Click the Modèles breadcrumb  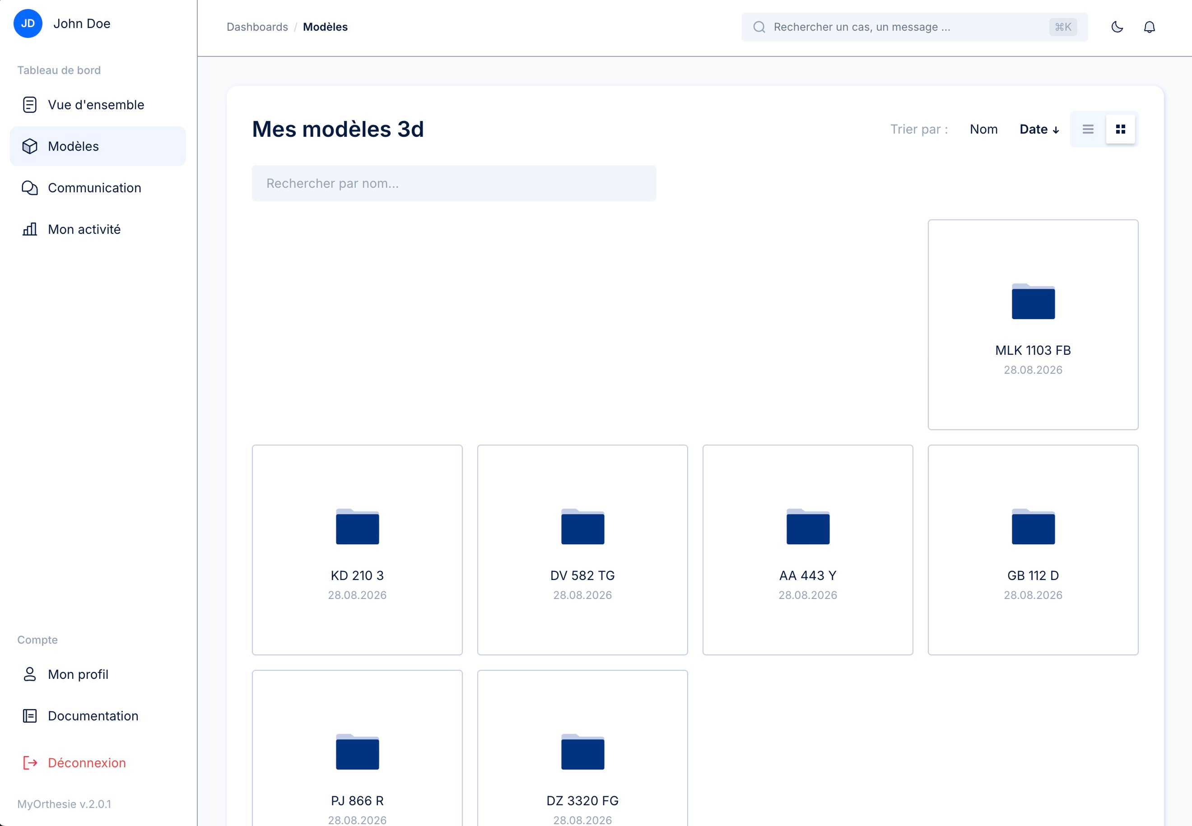pyautogui.click(x=325, y=27)
